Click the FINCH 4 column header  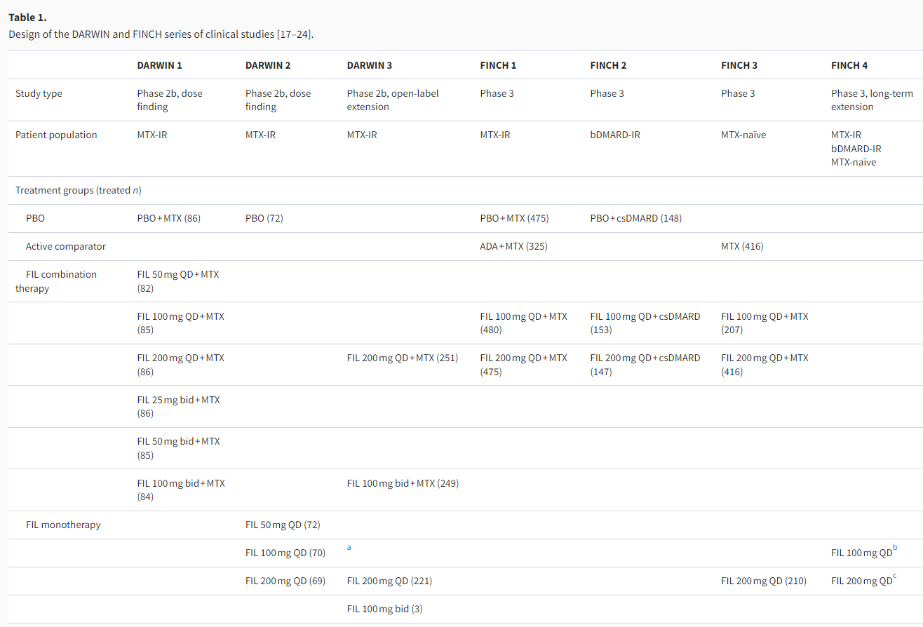point(849,65)
